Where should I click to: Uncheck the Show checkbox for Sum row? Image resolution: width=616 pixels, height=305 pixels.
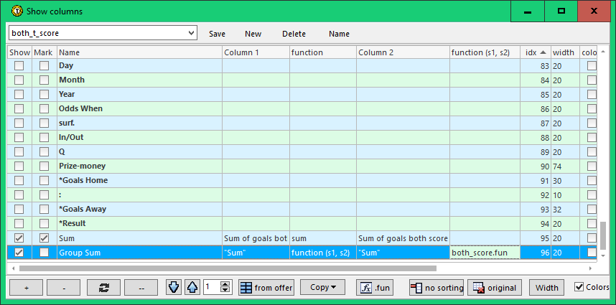(x=19, y=238)
